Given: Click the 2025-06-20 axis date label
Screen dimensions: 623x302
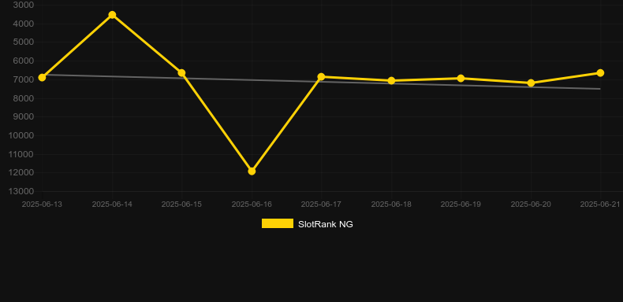Looking at the screenshot, I should pyautogui.click(x=531, y=204).
